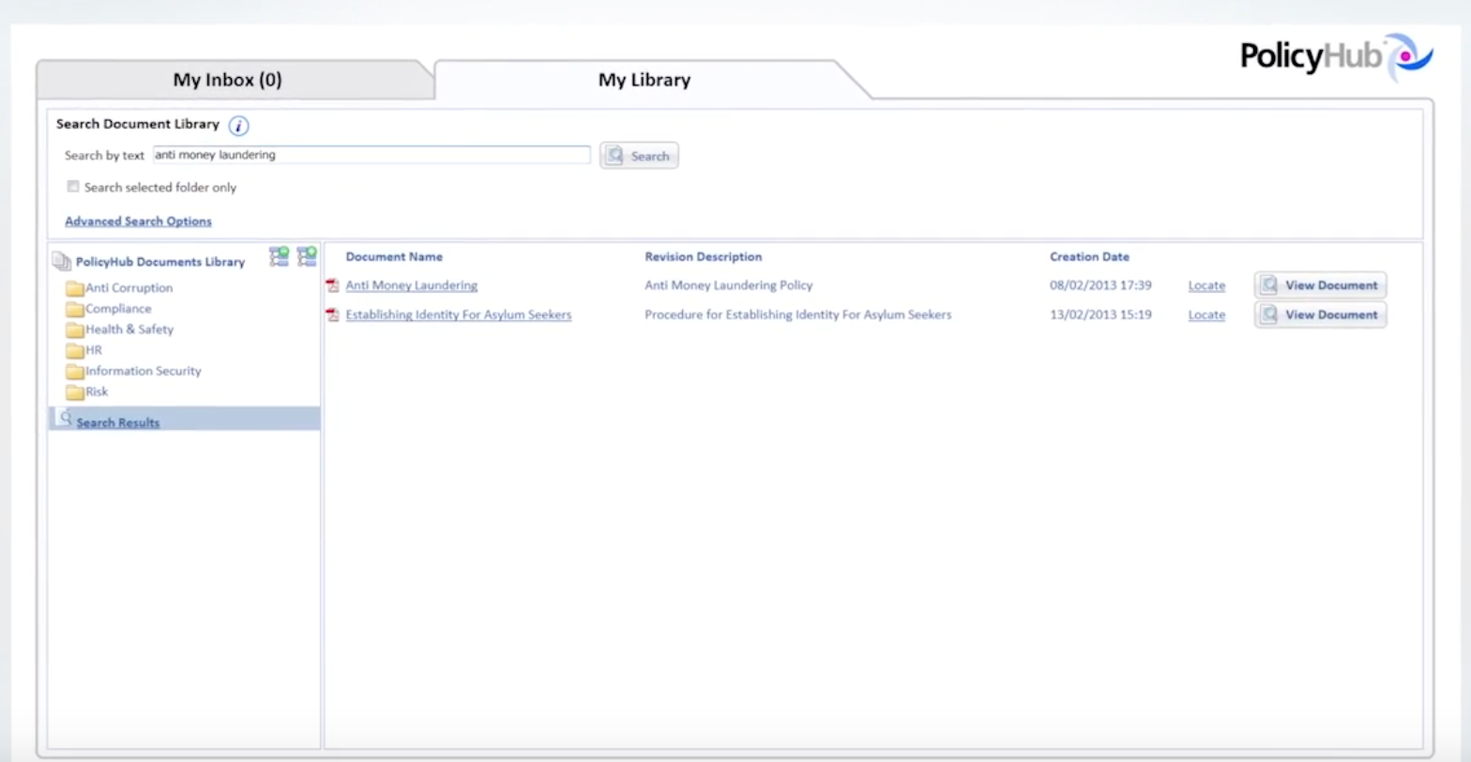The width and height of the screenshot is (1471, 762).
Task: Open the Anti Money Laundering document link
Action: [x=411, y=285]
